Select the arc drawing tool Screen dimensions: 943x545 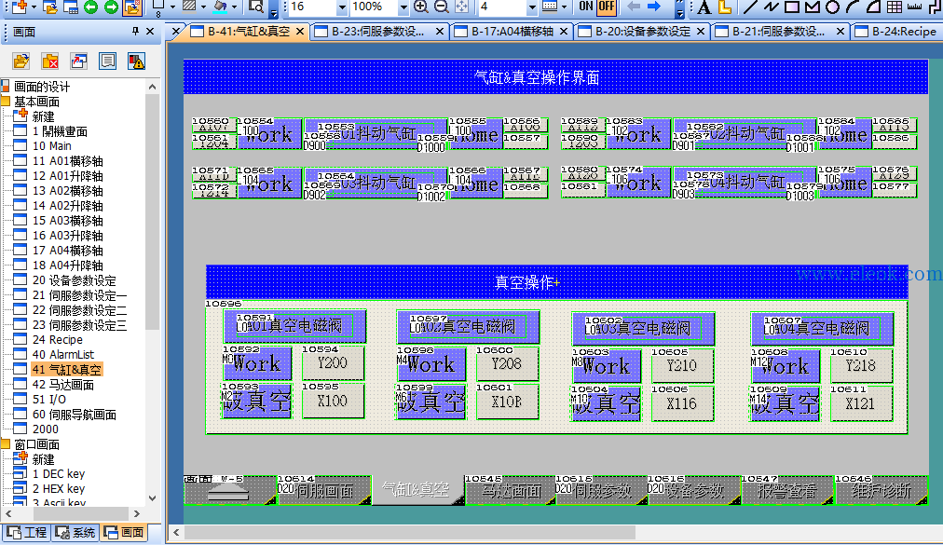point(853,7)
